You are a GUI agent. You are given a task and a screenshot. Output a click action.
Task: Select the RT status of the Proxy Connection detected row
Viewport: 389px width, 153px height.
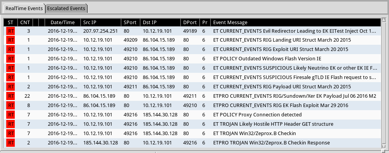pos(11,115)
